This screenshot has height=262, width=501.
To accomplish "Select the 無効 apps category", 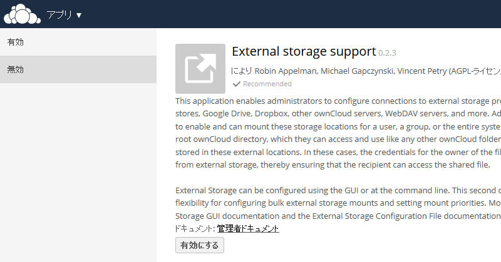I will (78, 69).
